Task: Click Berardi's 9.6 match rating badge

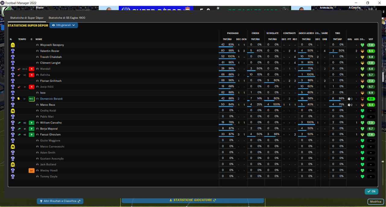Action: 371,99
